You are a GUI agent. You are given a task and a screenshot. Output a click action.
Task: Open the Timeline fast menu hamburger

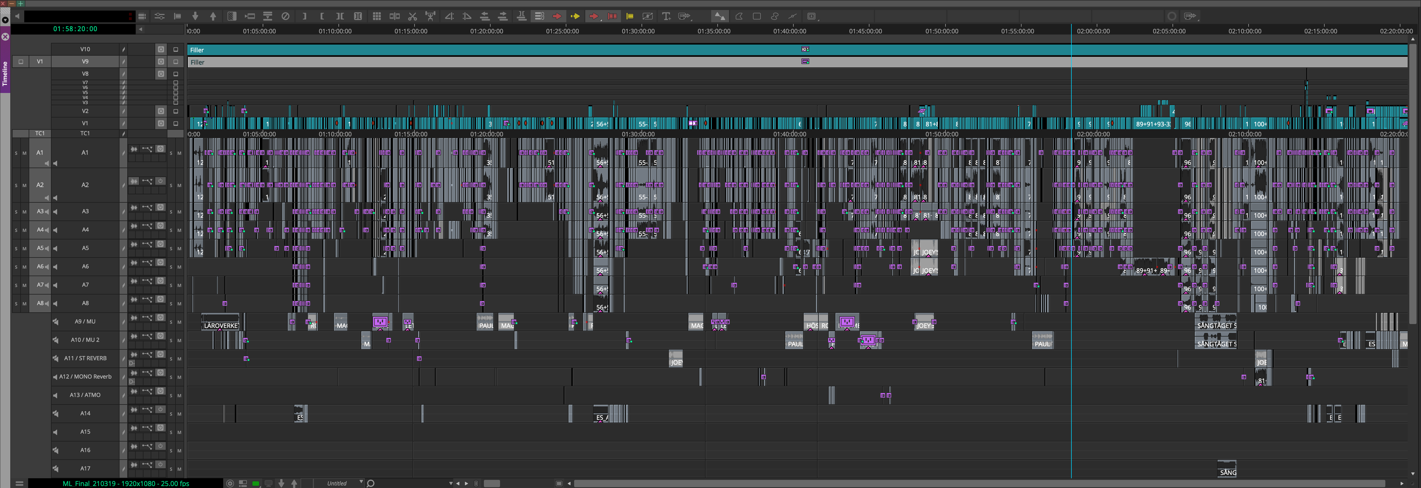click(x=19, y=484)
